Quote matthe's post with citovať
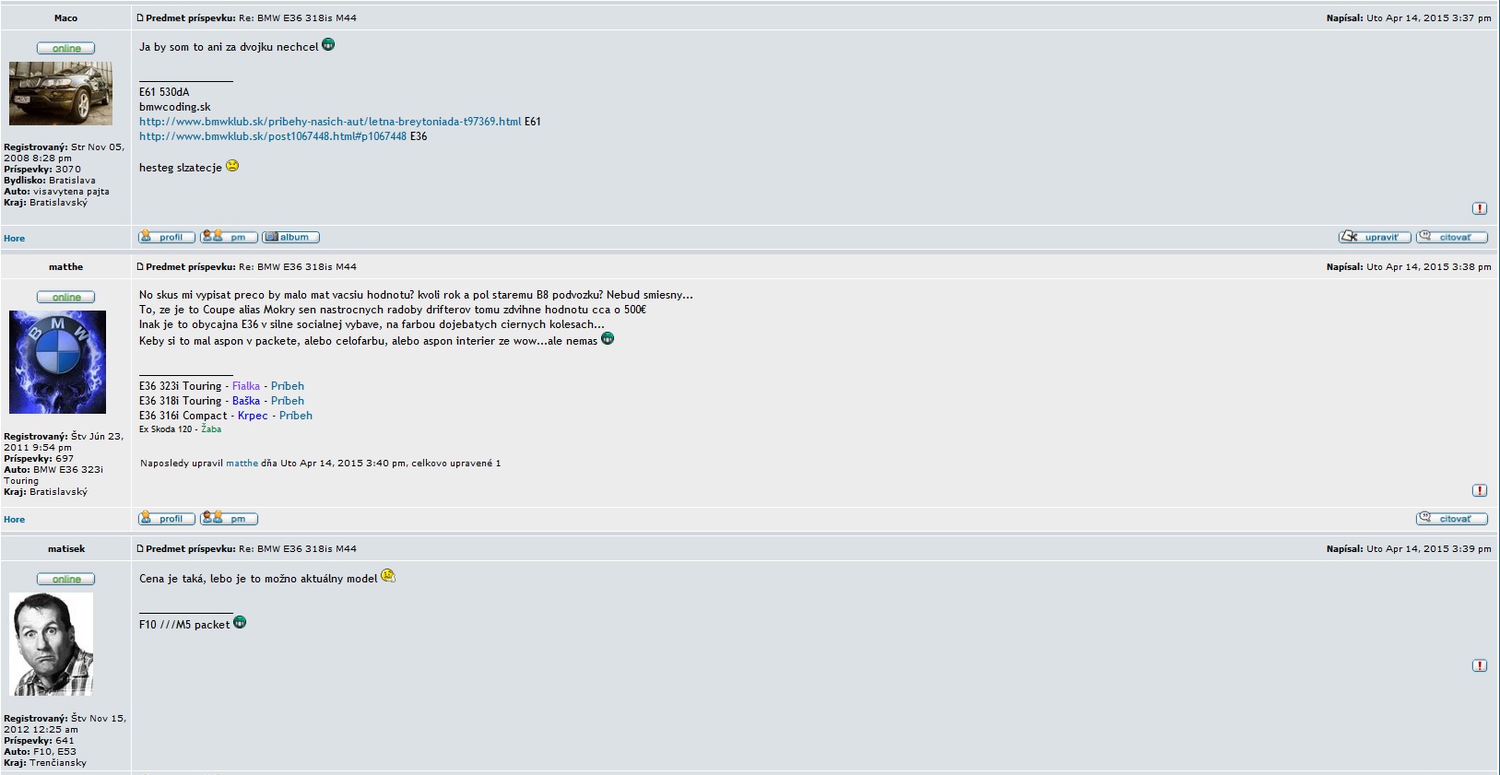1500x775 pixels. click(1452, 519)
